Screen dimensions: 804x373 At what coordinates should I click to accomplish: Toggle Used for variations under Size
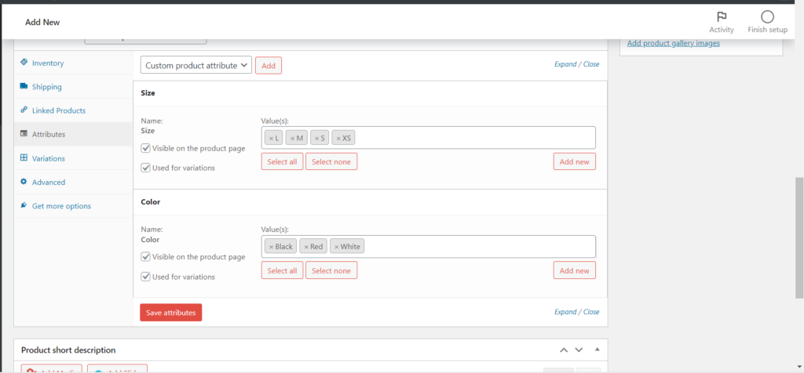coord(146,168)
